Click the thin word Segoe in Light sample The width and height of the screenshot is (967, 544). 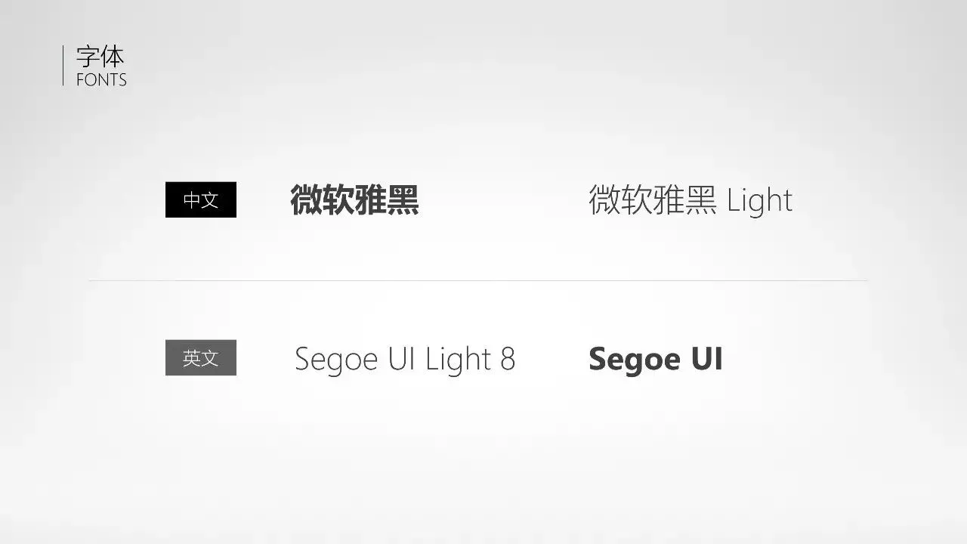[336, 360]
